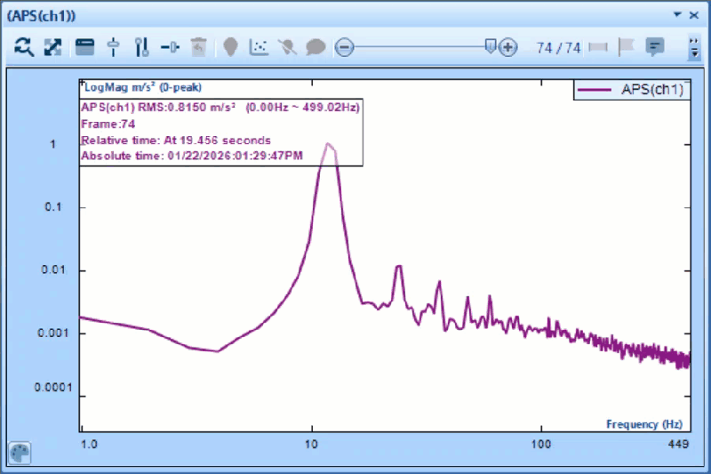Click the blue annotation note icon
711x474 pixels.
point(655,47)
